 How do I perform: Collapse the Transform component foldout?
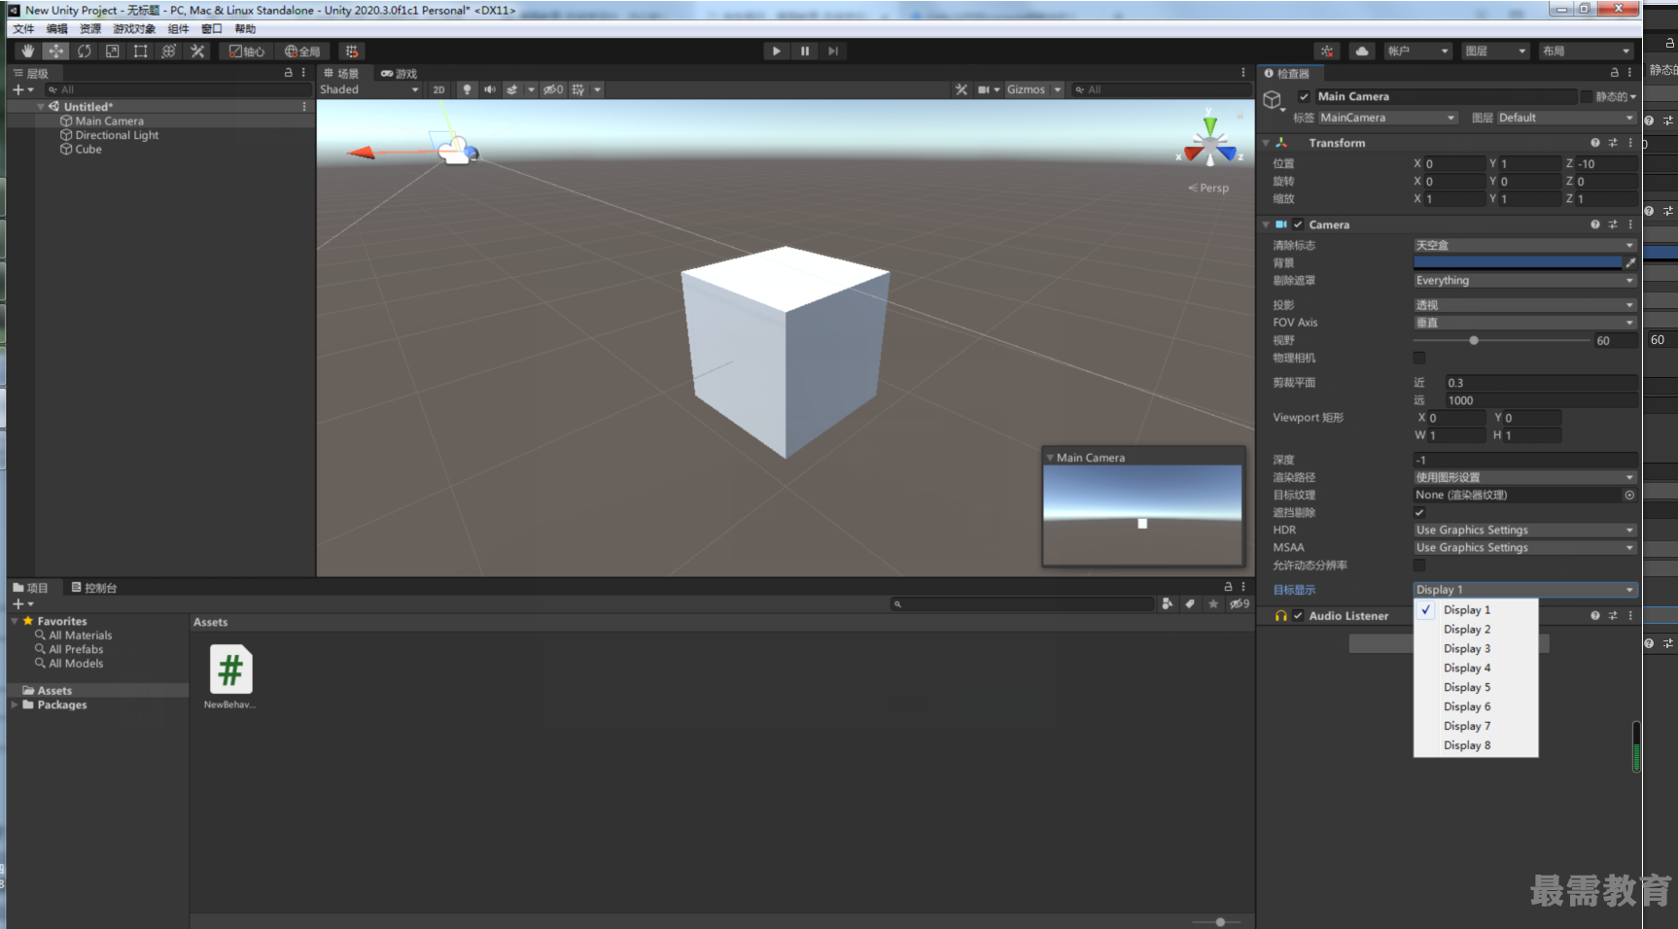pyautogui.click(x=1267, y=143)
